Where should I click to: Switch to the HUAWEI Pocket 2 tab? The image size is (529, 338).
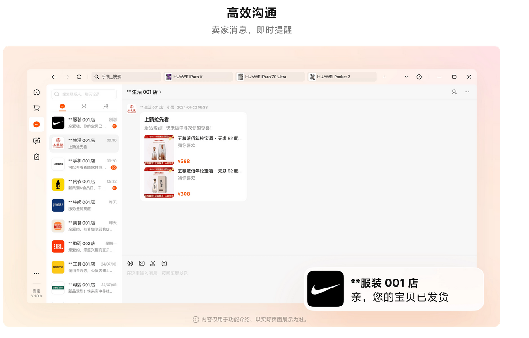tap(342, 77)
